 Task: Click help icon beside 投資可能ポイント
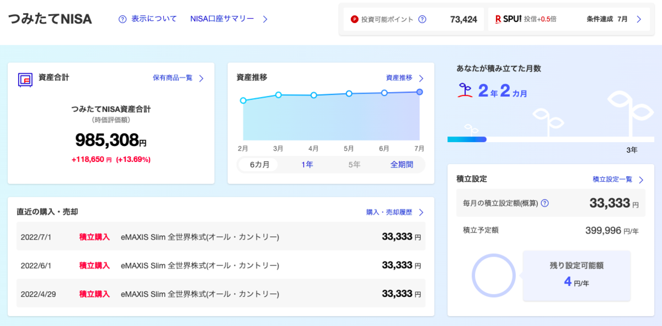pos(422,19)
